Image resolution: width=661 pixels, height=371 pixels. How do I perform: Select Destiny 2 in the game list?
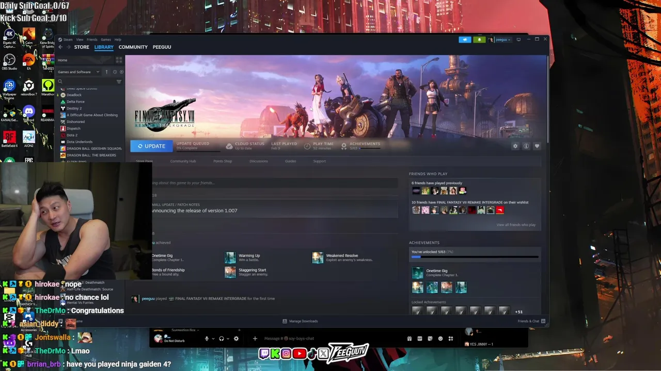[x=74, y=108]
